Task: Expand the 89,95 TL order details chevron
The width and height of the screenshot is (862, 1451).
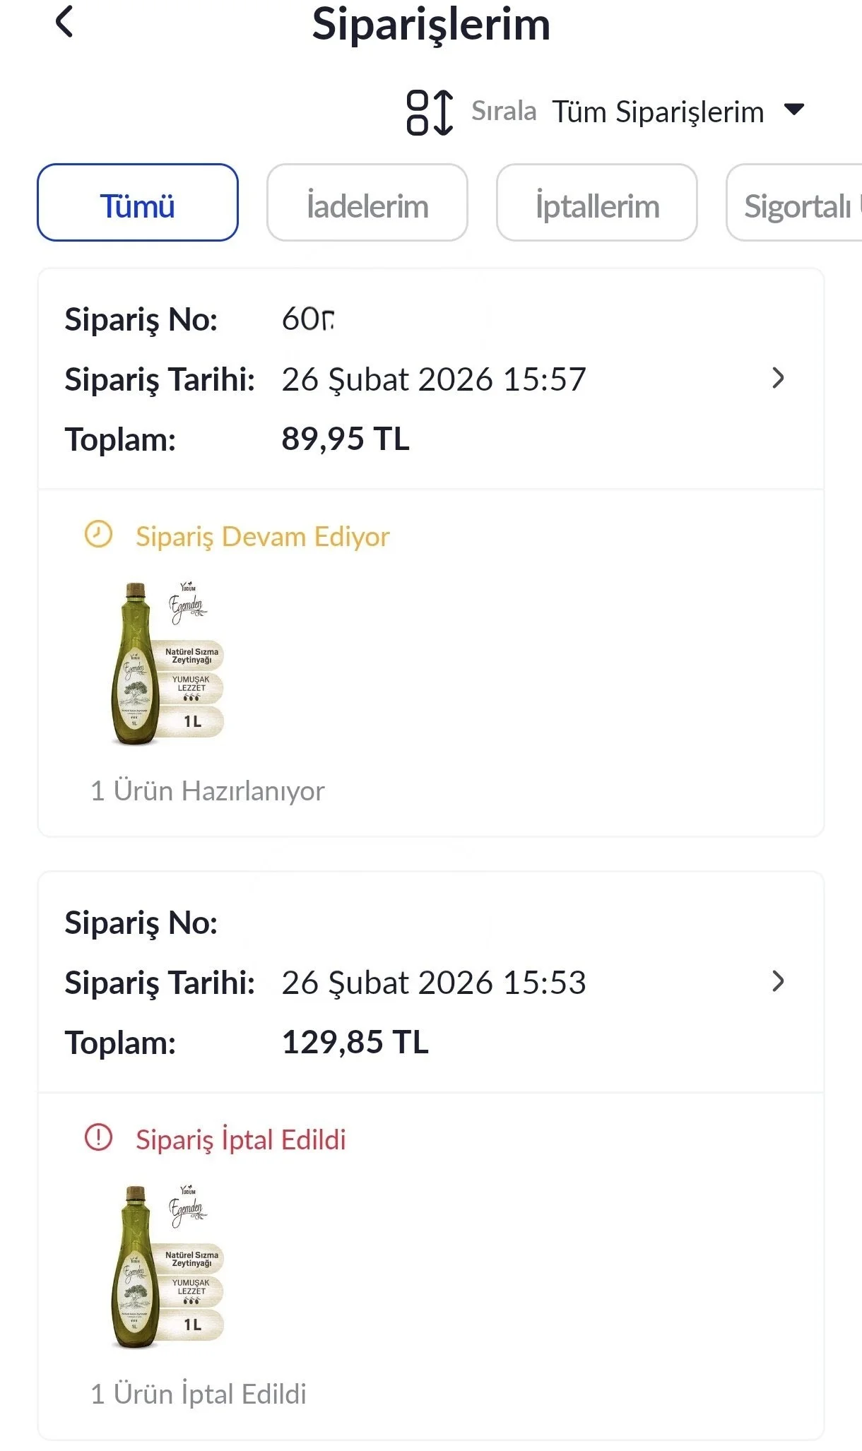Action: (x=778, y=379)
